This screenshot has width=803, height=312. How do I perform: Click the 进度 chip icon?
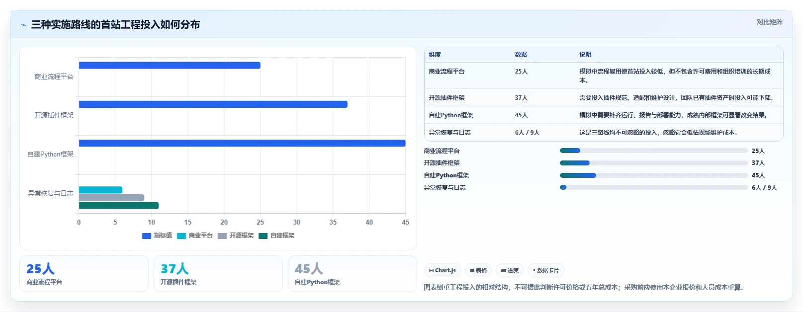503,271
